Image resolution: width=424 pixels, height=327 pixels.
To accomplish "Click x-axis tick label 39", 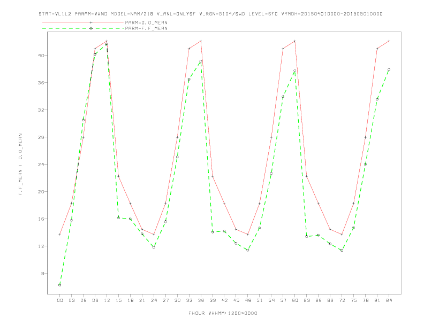I will point(213,300).
